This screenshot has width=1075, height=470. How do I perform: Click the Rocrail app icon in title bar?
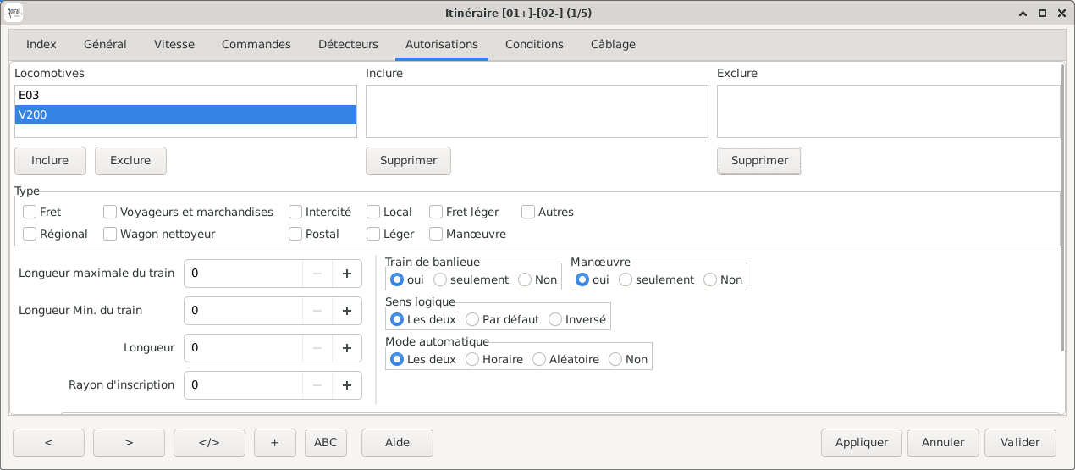pos(14,13)
